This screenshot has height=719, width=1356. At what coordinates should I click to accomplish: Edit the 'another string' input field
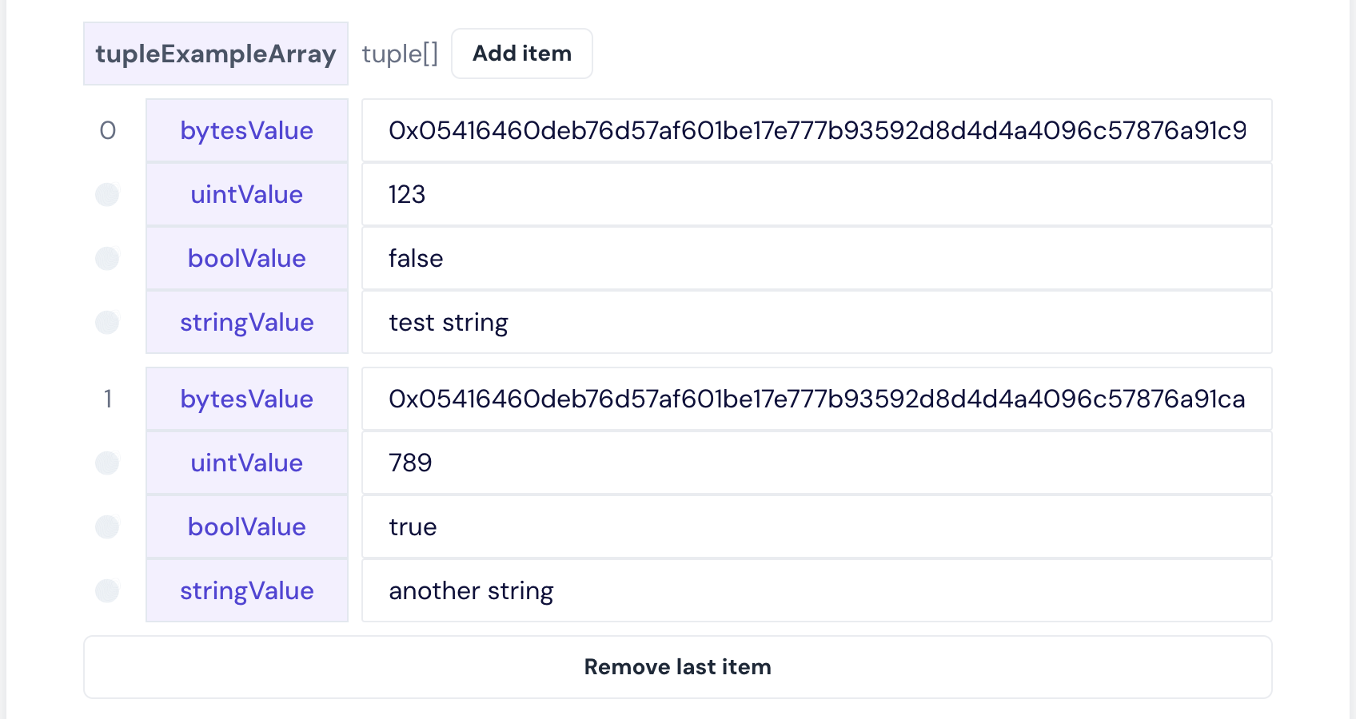coord(817,590)
